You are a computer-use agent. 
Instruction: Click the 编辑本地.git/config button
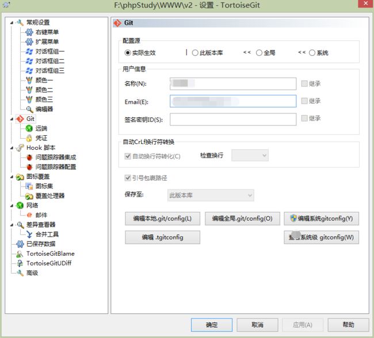[x=162, y=218]
